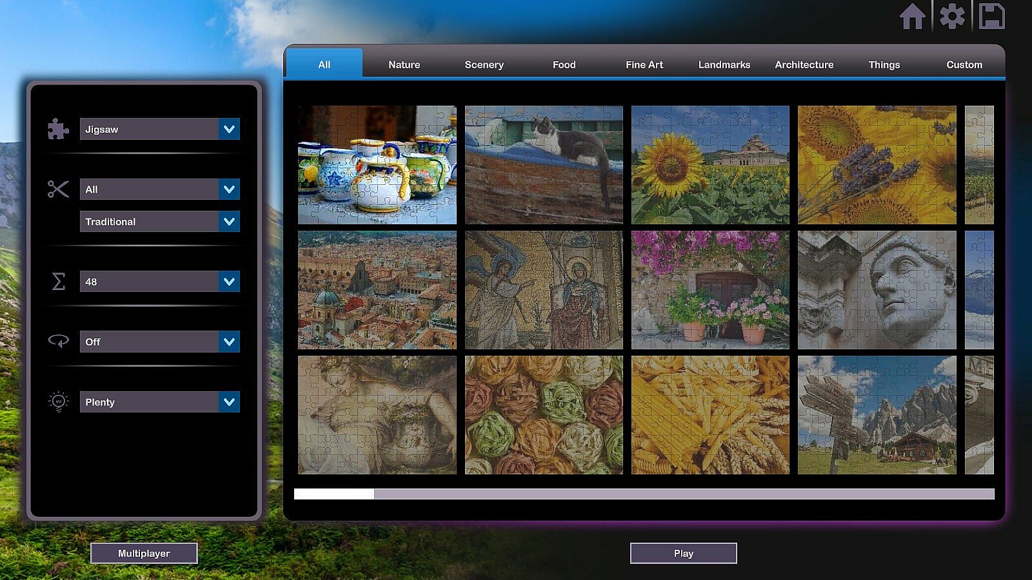Click the lightbulb hints icon
Image resolution: width=1032 pixels, height=580 pixels.
[58, 401]
